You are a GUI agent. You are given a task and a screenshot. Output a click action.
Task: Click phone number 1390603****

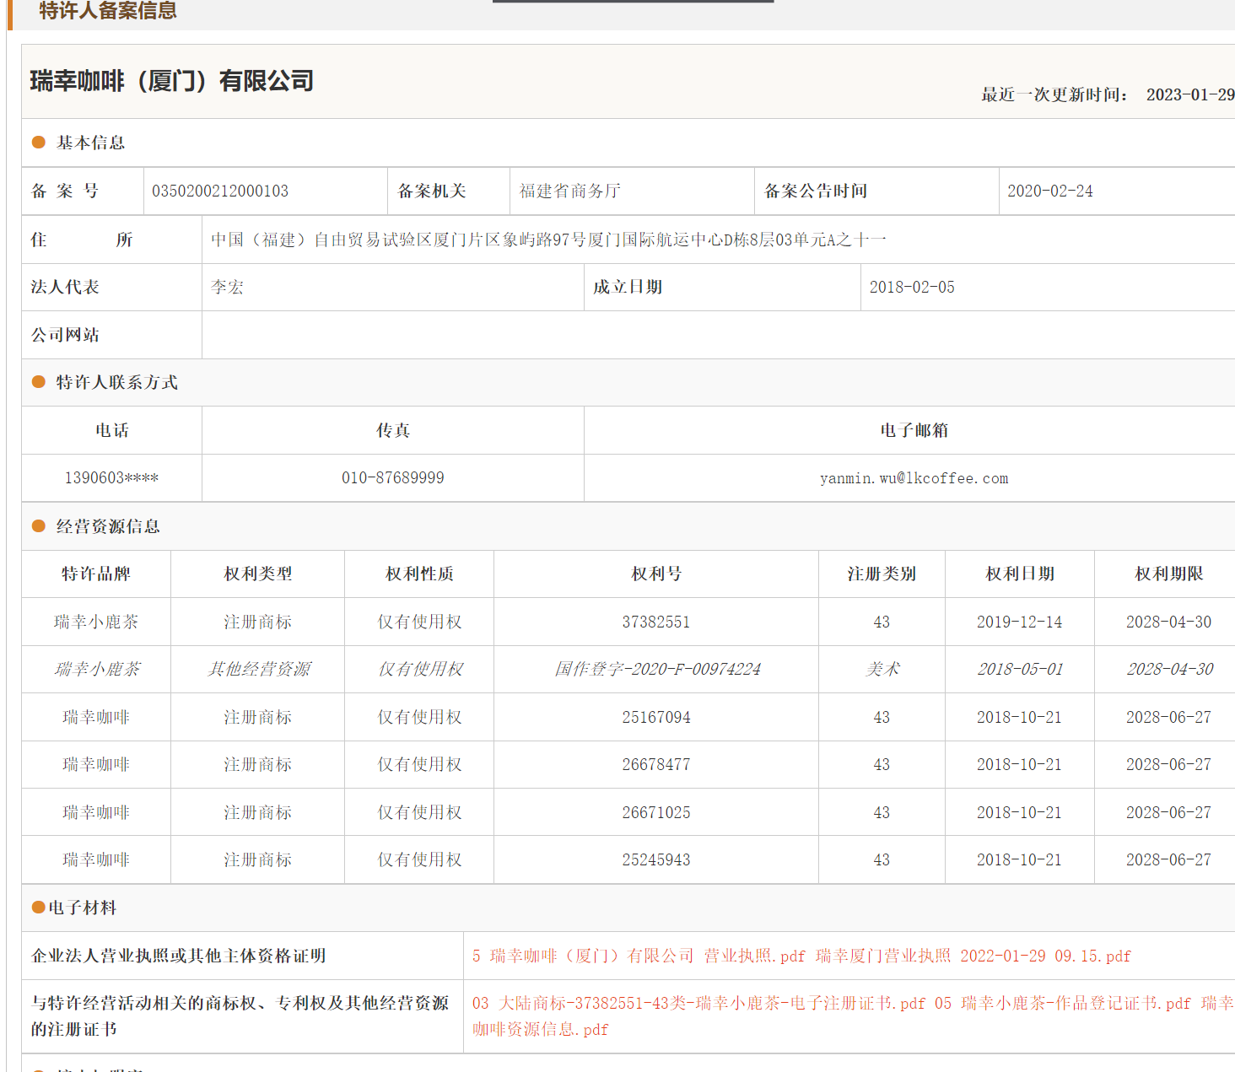point(111,478)
